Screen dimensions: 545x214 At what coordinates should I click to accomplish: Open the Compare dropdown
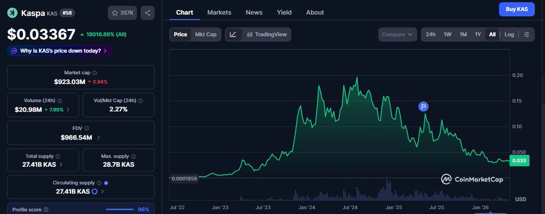[x=397, y=35]
